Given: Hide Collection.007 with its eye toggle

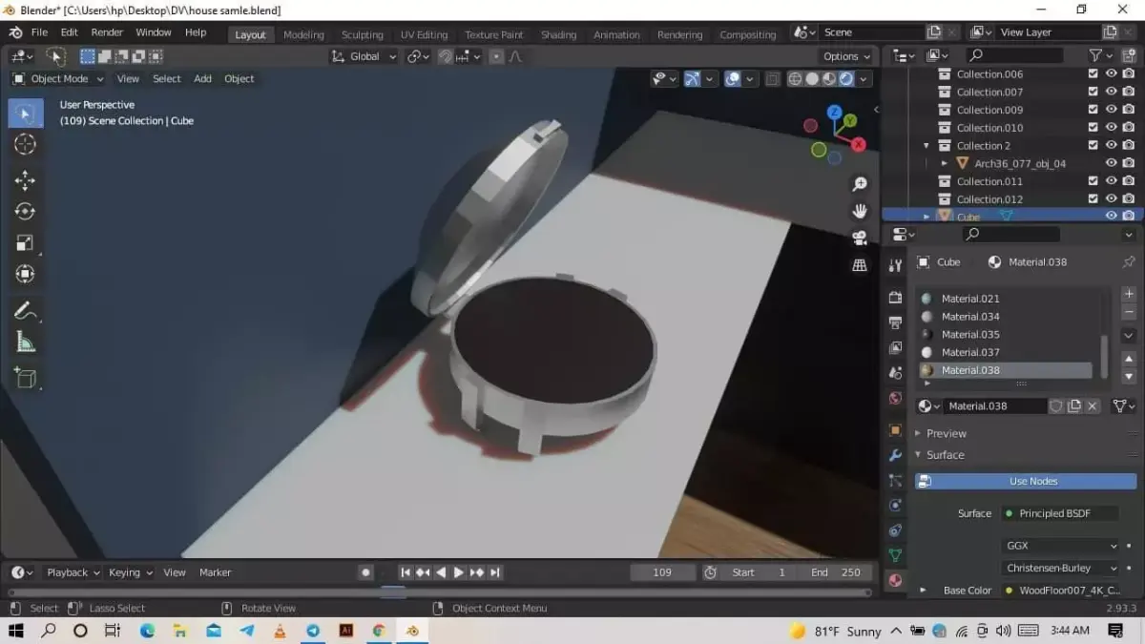Looking at the screenshot, I should (x=1110, y=92).
